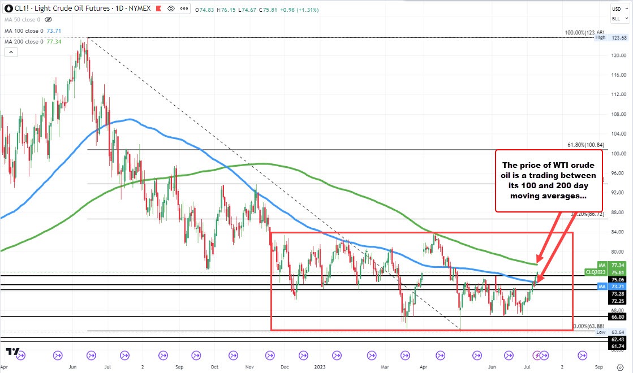Click the 116.00 tick on the price axis
The height and width of the screenshot is (373, 633).
click(x=619, y=75)
